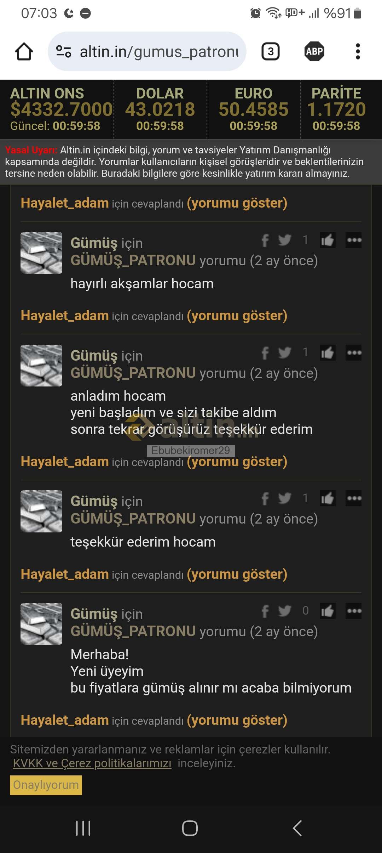Share "anladım hocam" comment on Twitter
The width and height of the screenshot is (382, 853).
tap(284, 352)
